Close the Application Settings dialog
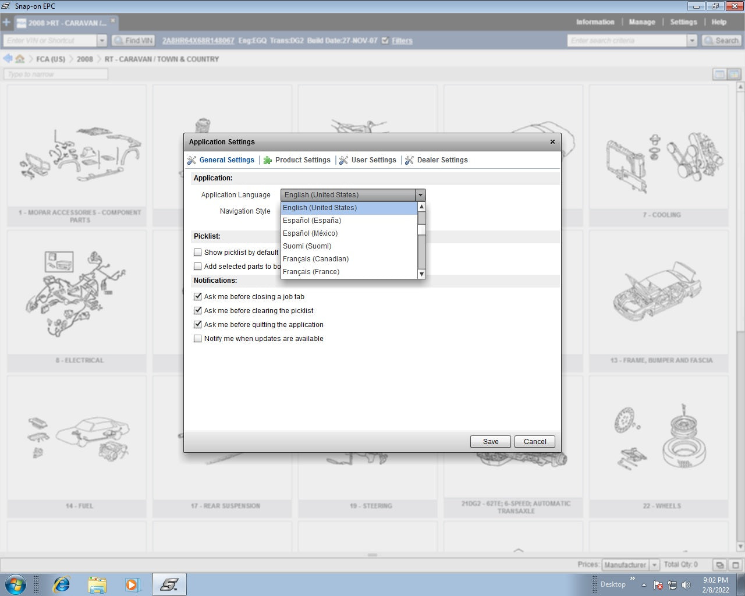745x596 pixels. click(552, 141)
